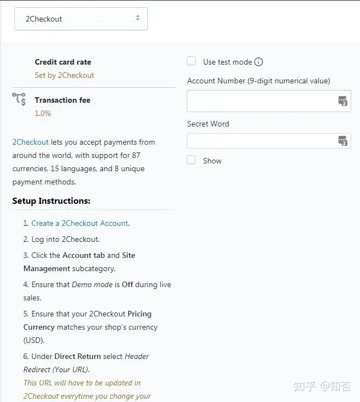This screenshot has height=402, width=360.
Task: Click the Transaction fee currency icon
Action: point(19,100)
